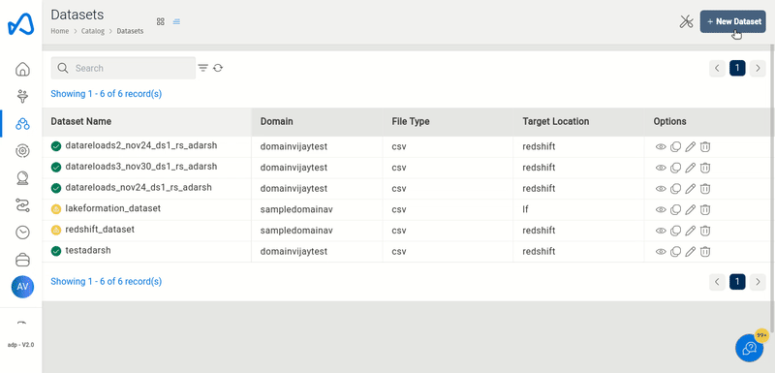Edit redshift_dataset
775x373 pixels.
pyautogui.click(x=691, y=231)
